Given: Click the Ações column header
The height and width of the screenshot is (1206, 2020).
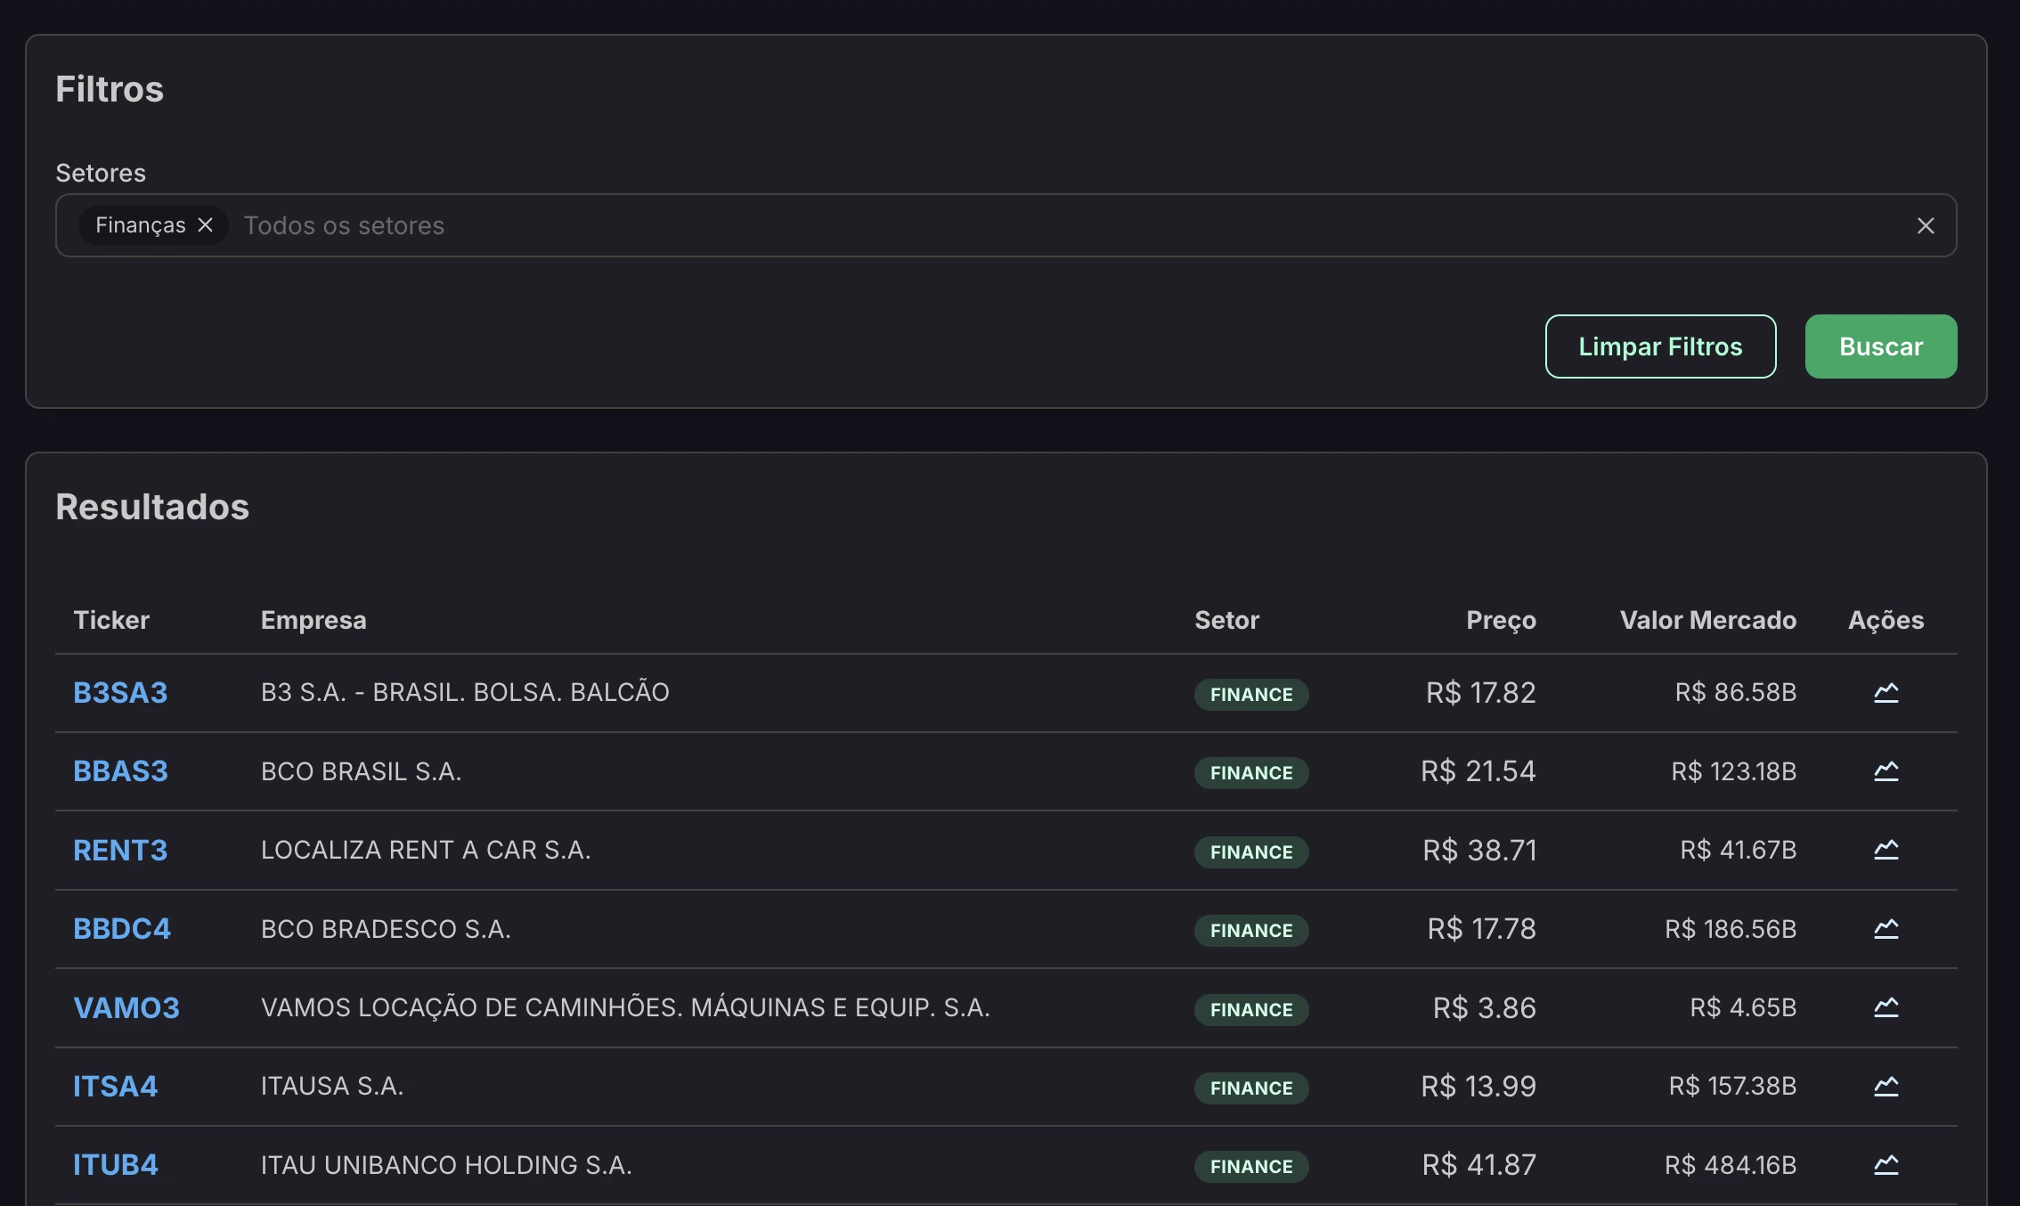Looking at the screenshot, I should [1886, 620].
